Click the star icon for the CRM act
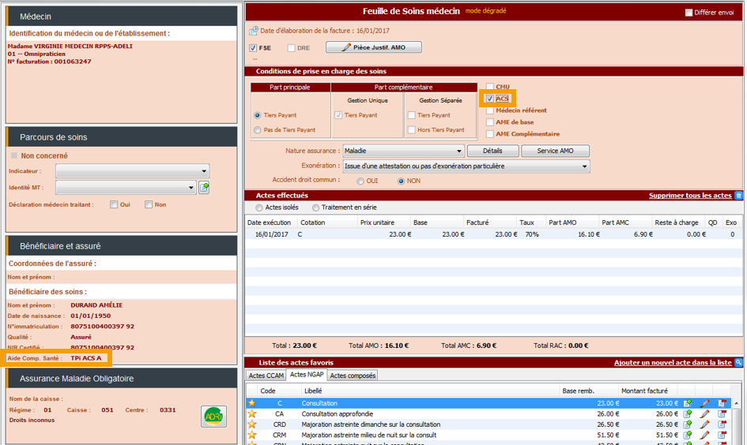747x445 pixels. 253,435
